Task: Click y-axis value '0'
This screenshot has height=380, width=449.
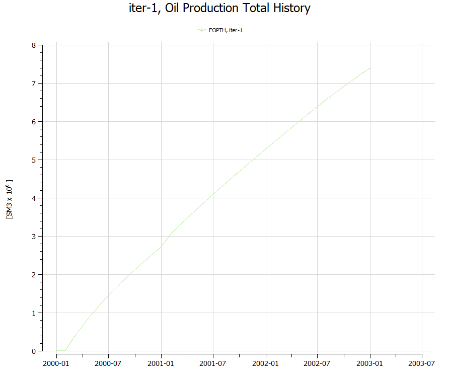Action: (x=34, y=351)
